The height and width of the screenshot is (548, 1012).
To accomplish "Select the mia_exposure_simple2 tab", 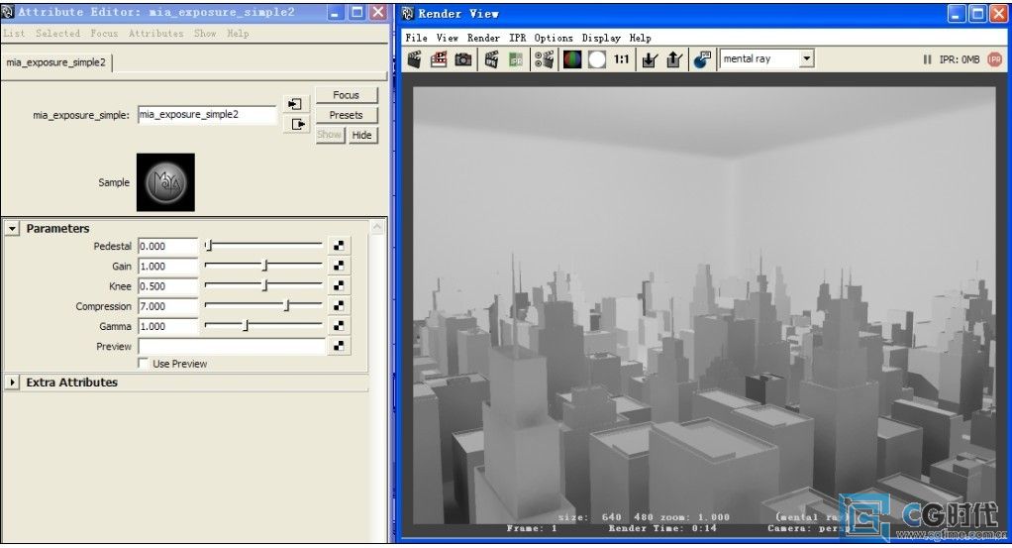I will coord(57,61).
